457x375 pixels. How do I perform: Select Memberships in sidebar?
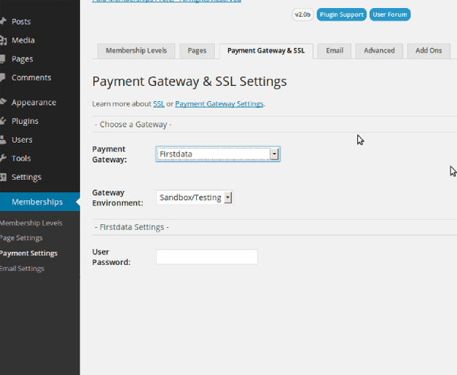pos(40,202)
